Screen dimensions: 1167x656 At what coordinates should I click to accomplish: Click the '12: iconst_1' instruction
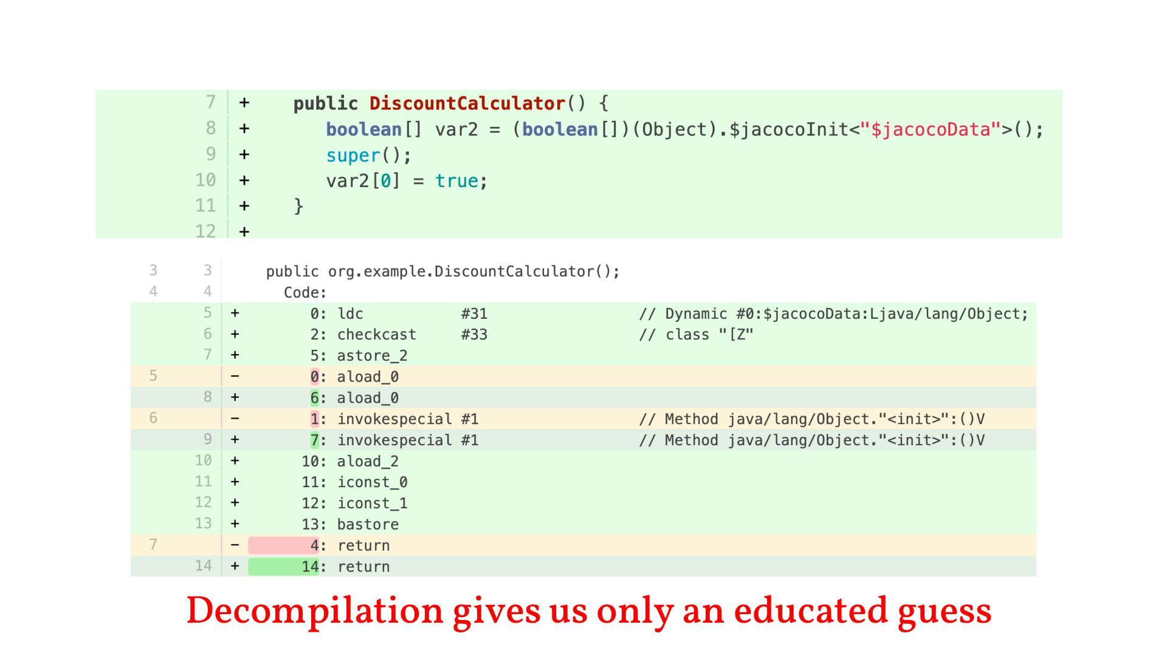[x=354, y=503]
